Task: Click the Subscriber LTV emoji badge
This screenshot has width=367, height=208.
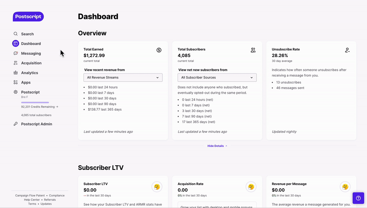Action: click(x=156, y=187)
